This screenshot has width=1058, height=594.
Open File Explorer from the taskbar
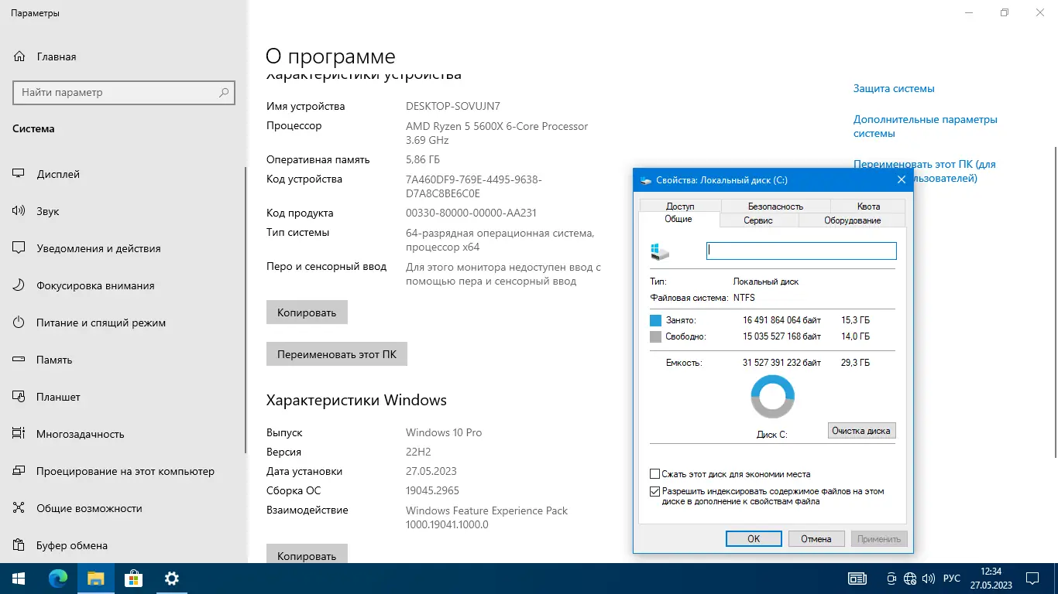click(x=95, y=579)
